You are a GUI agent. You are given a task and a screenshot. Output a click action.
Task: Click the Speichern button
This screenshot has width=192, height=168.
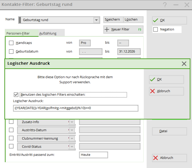click(x=112, y=20)
